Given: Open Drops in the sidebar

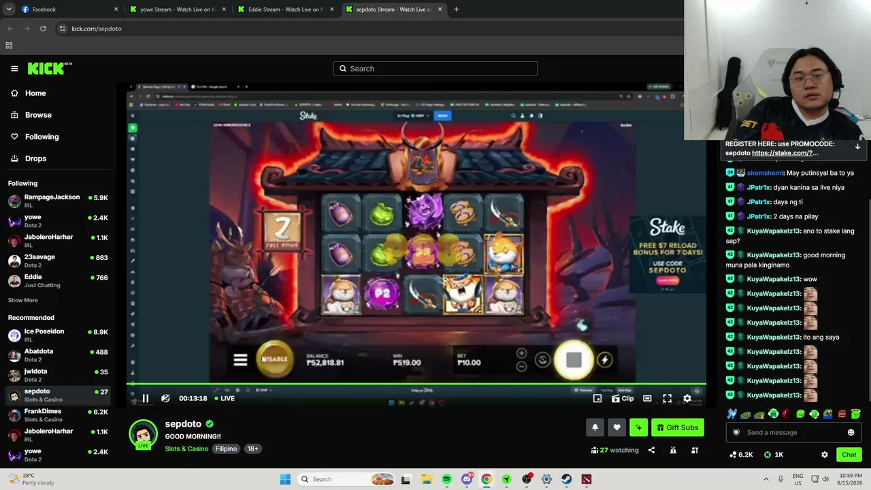Looking at the screenshot, I should 35,159.
